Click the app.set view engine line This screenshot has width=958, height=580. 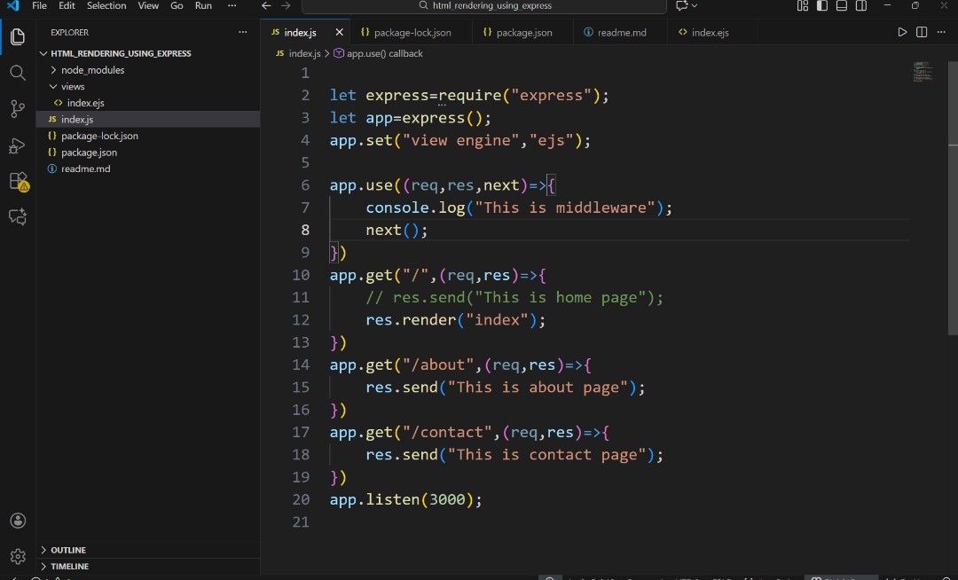pos(460,140)
